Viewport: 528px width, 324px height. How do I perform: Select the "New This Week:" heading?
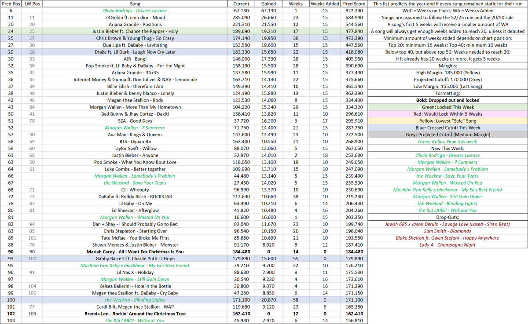(x=448, y=148)
